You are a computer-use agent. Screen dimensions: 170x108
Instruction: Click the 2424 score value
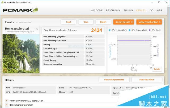pos(96,30)
